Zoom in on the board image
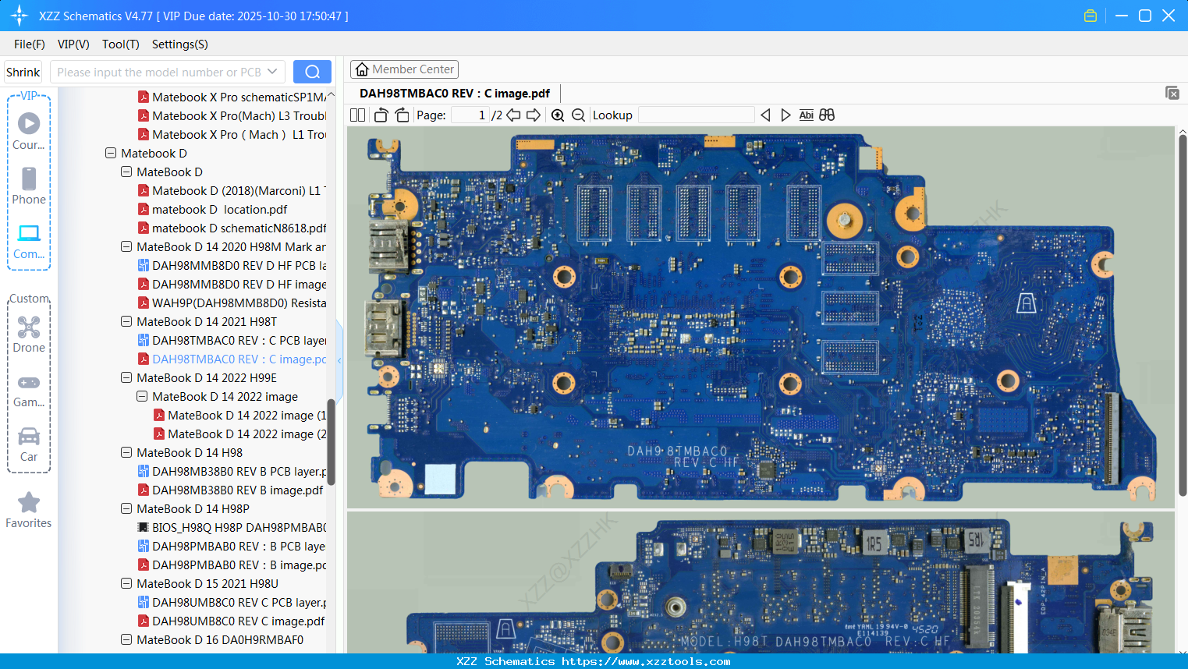 point(558,115)
